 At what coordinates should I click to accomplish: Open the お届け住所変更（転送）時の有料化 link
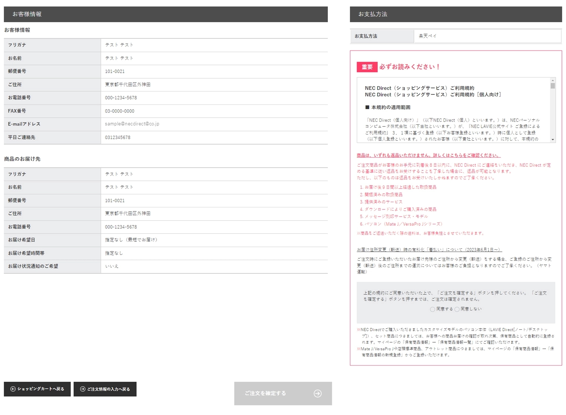(x=429, y=250)
